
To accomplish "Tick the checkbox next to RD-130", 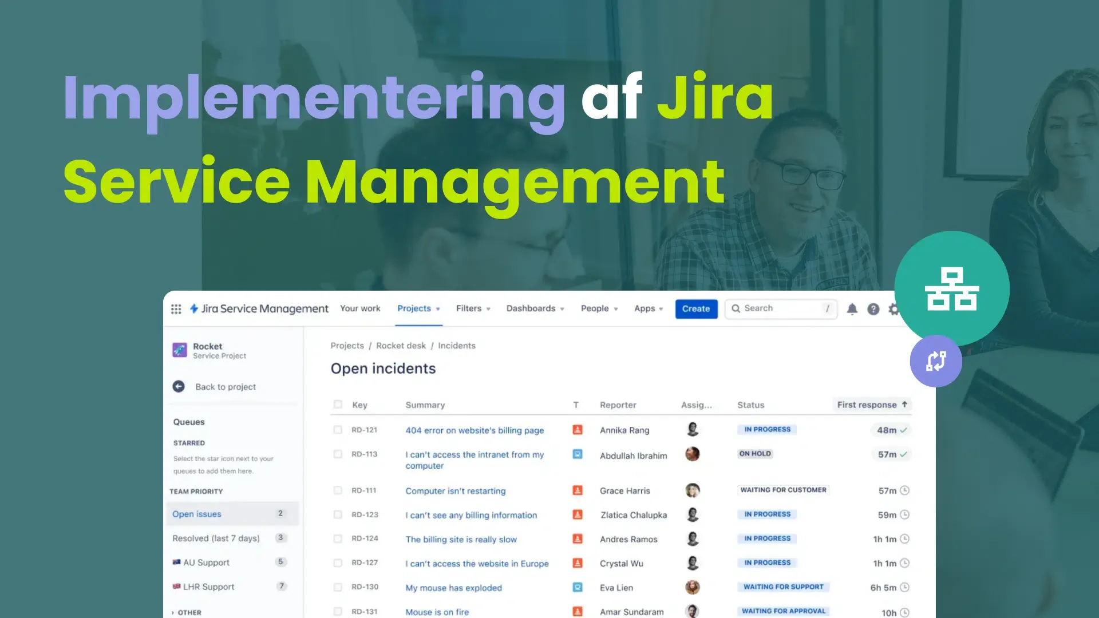I will 338,587.
